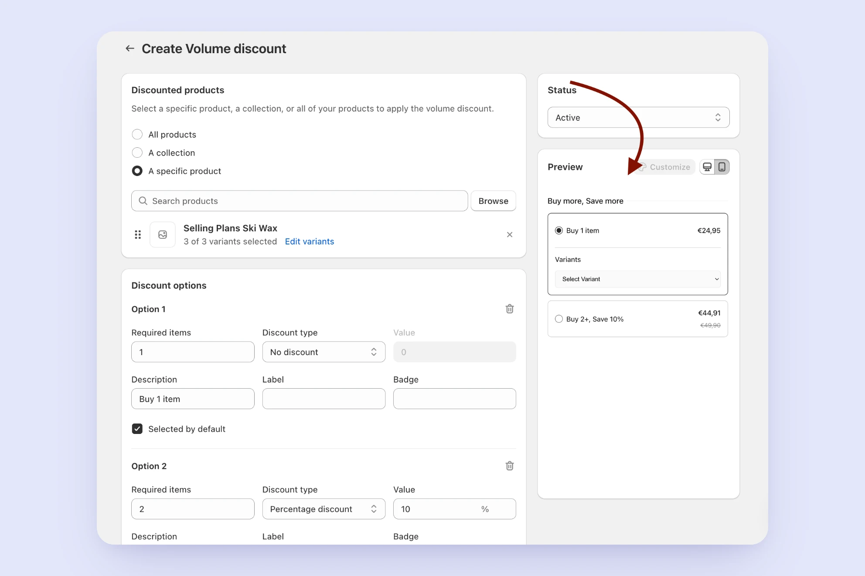Select the A specific product radio option
The width and height of the screenshot is (865, 576).
click(x=137, y=171)
